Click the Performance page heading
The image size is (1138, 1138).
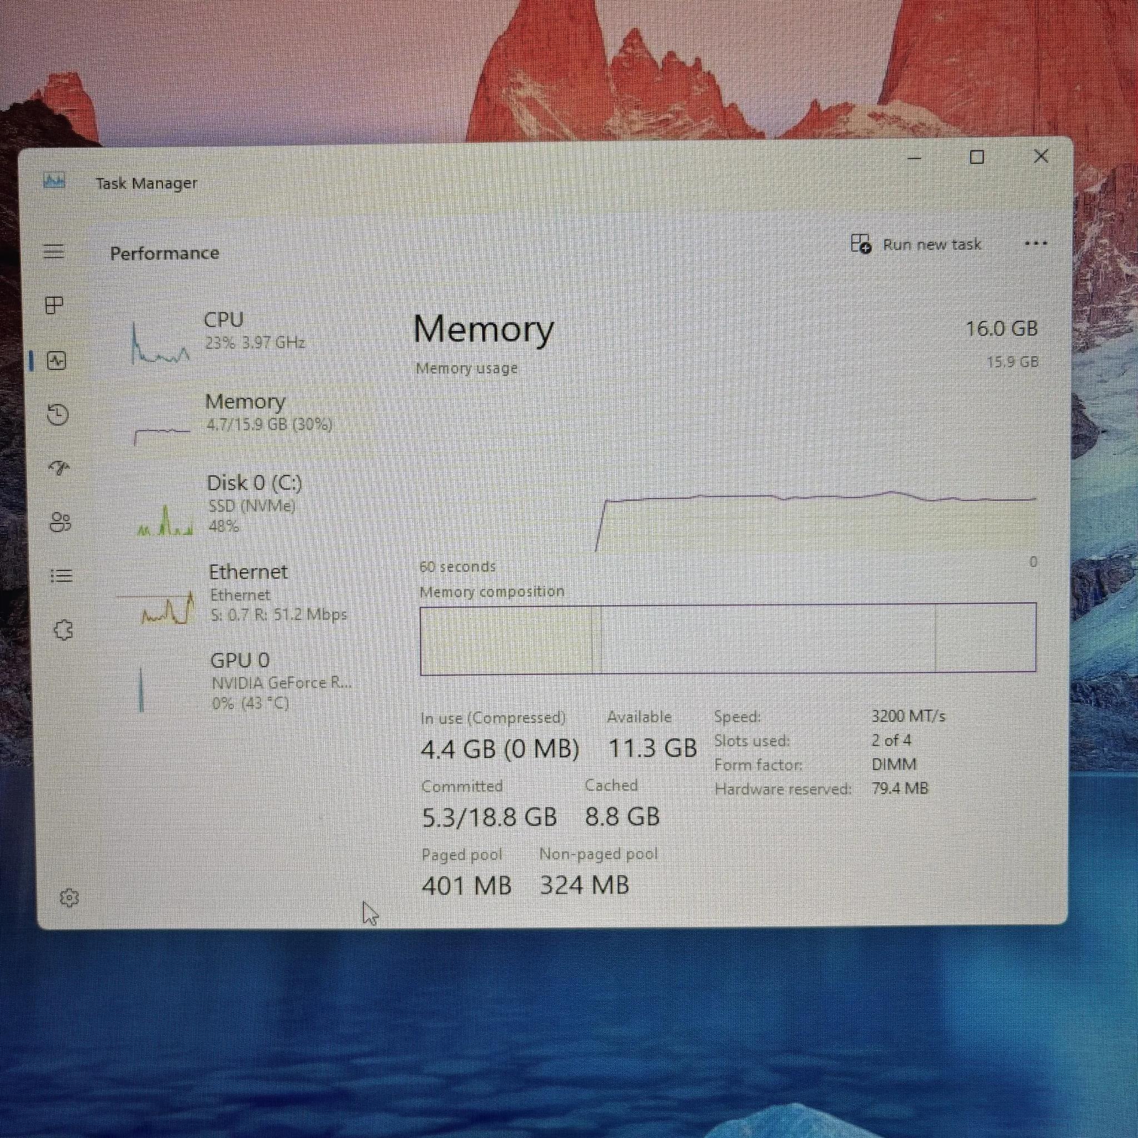164,253
